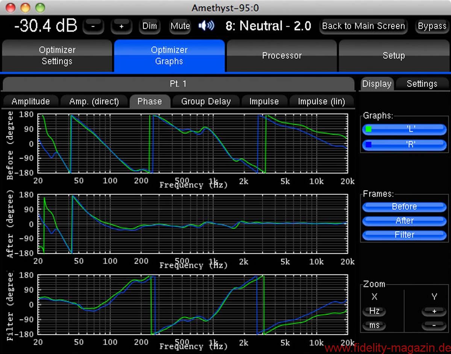Open the Settings side tab
The width and height of the screenshot is (451, 354).
click(422, 84)
